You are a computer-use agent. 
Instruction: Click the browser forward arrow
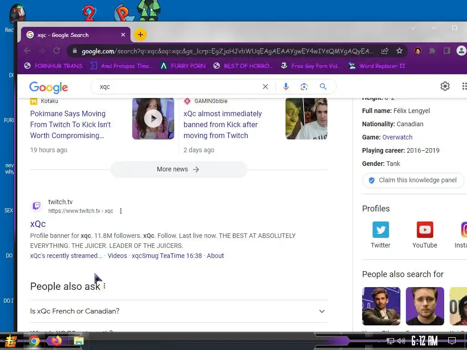pos(42,51)
